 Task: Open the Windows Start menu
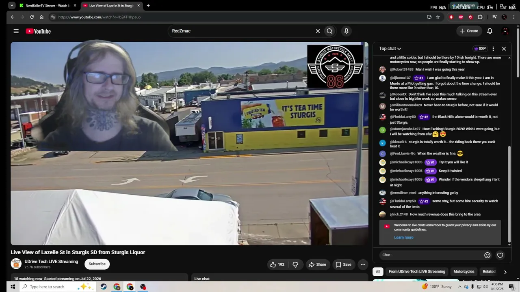(13, 287)
